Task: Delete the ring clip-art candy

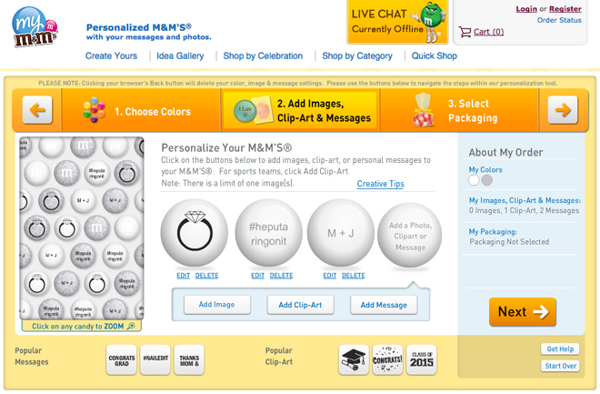Action: pos(206,276)
